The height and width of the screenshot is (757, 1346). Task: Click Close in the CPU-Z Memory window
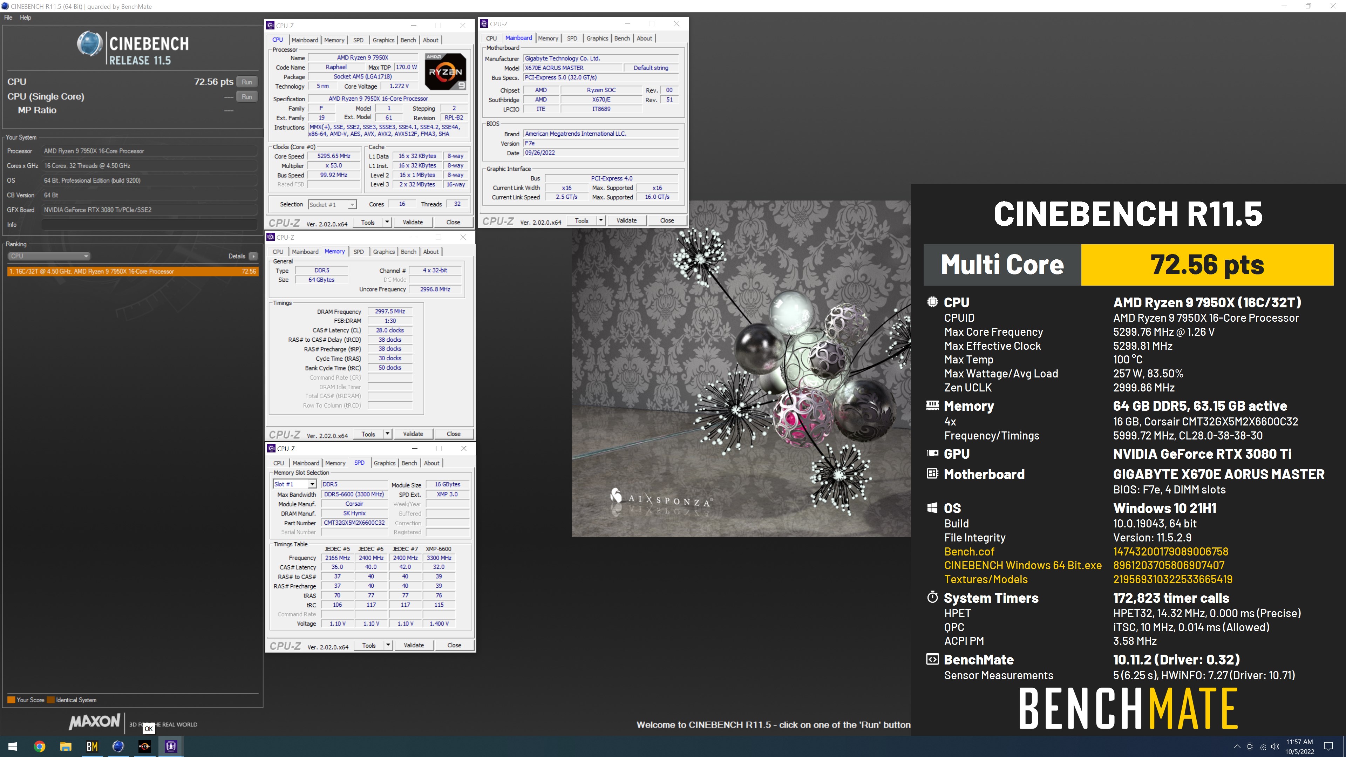454,434
